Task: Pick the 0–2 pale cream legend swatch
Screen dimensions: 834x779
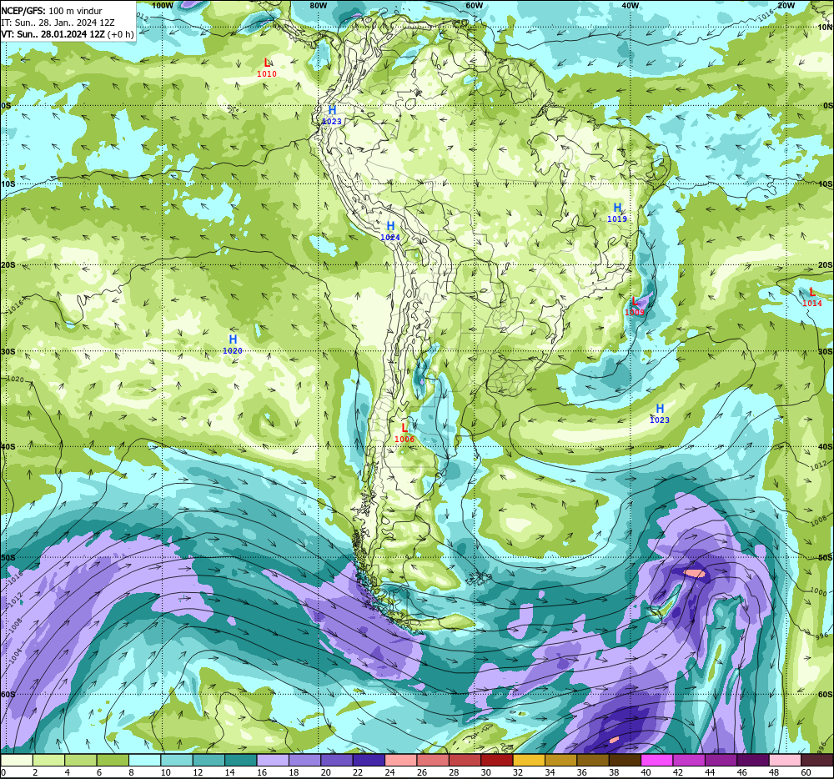Action: tap(17, 760)
